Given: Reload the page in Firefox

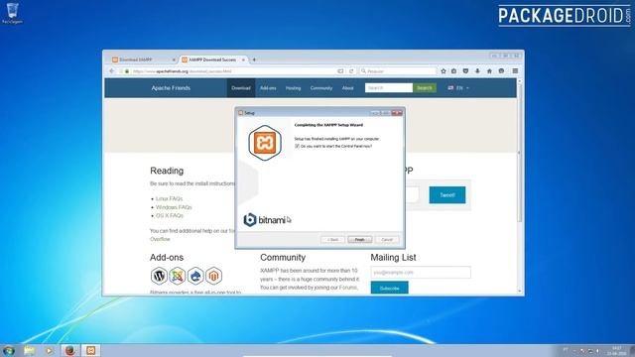Looking at the screenshot, I should 351,71.
